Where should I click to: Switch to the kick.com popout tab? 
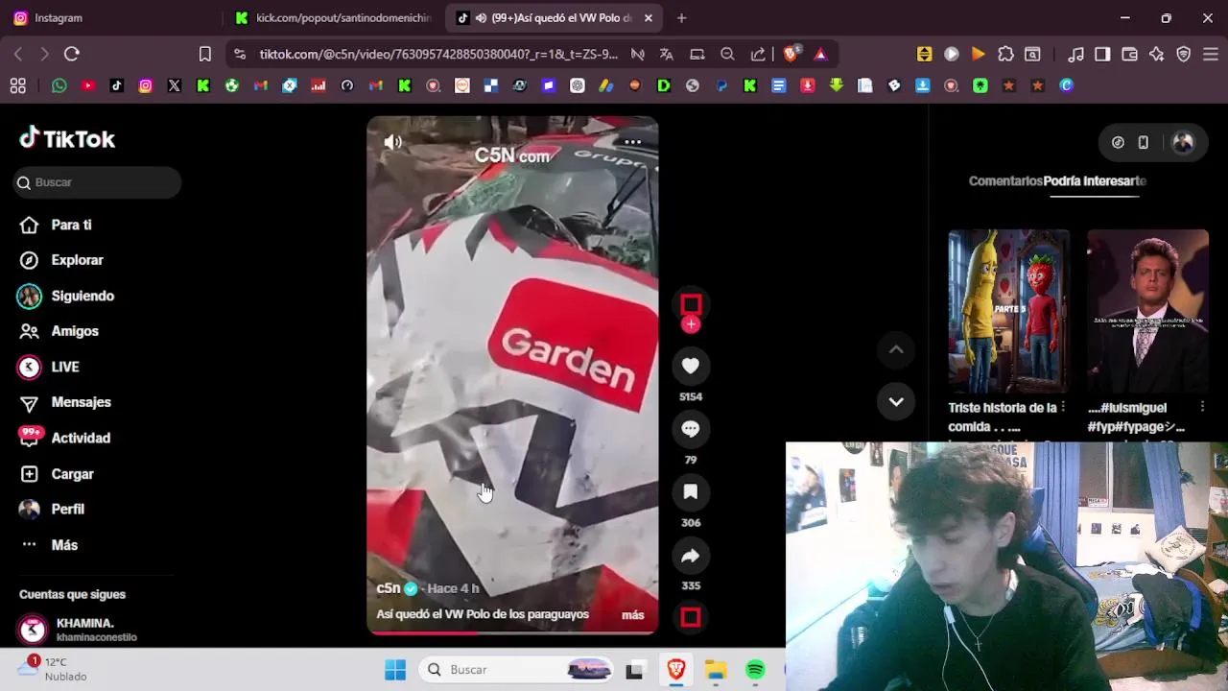tap(334, 17)
